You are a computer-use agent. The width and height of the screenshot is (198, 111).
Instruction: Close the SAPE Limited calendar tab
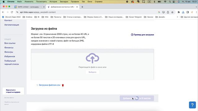coord(44,7)
